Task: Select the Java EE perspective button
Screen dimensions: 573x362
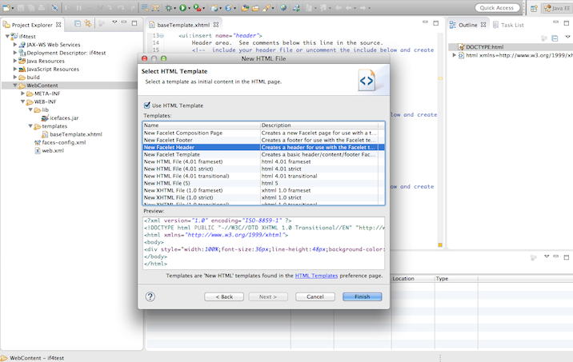Action: (x=558, y=8)
